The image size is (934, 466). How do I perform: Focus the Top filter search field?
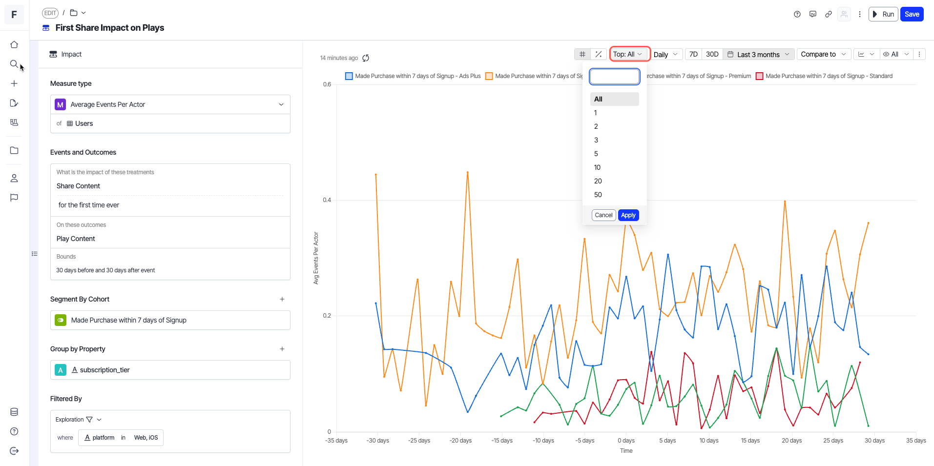[x=614, y=77]
